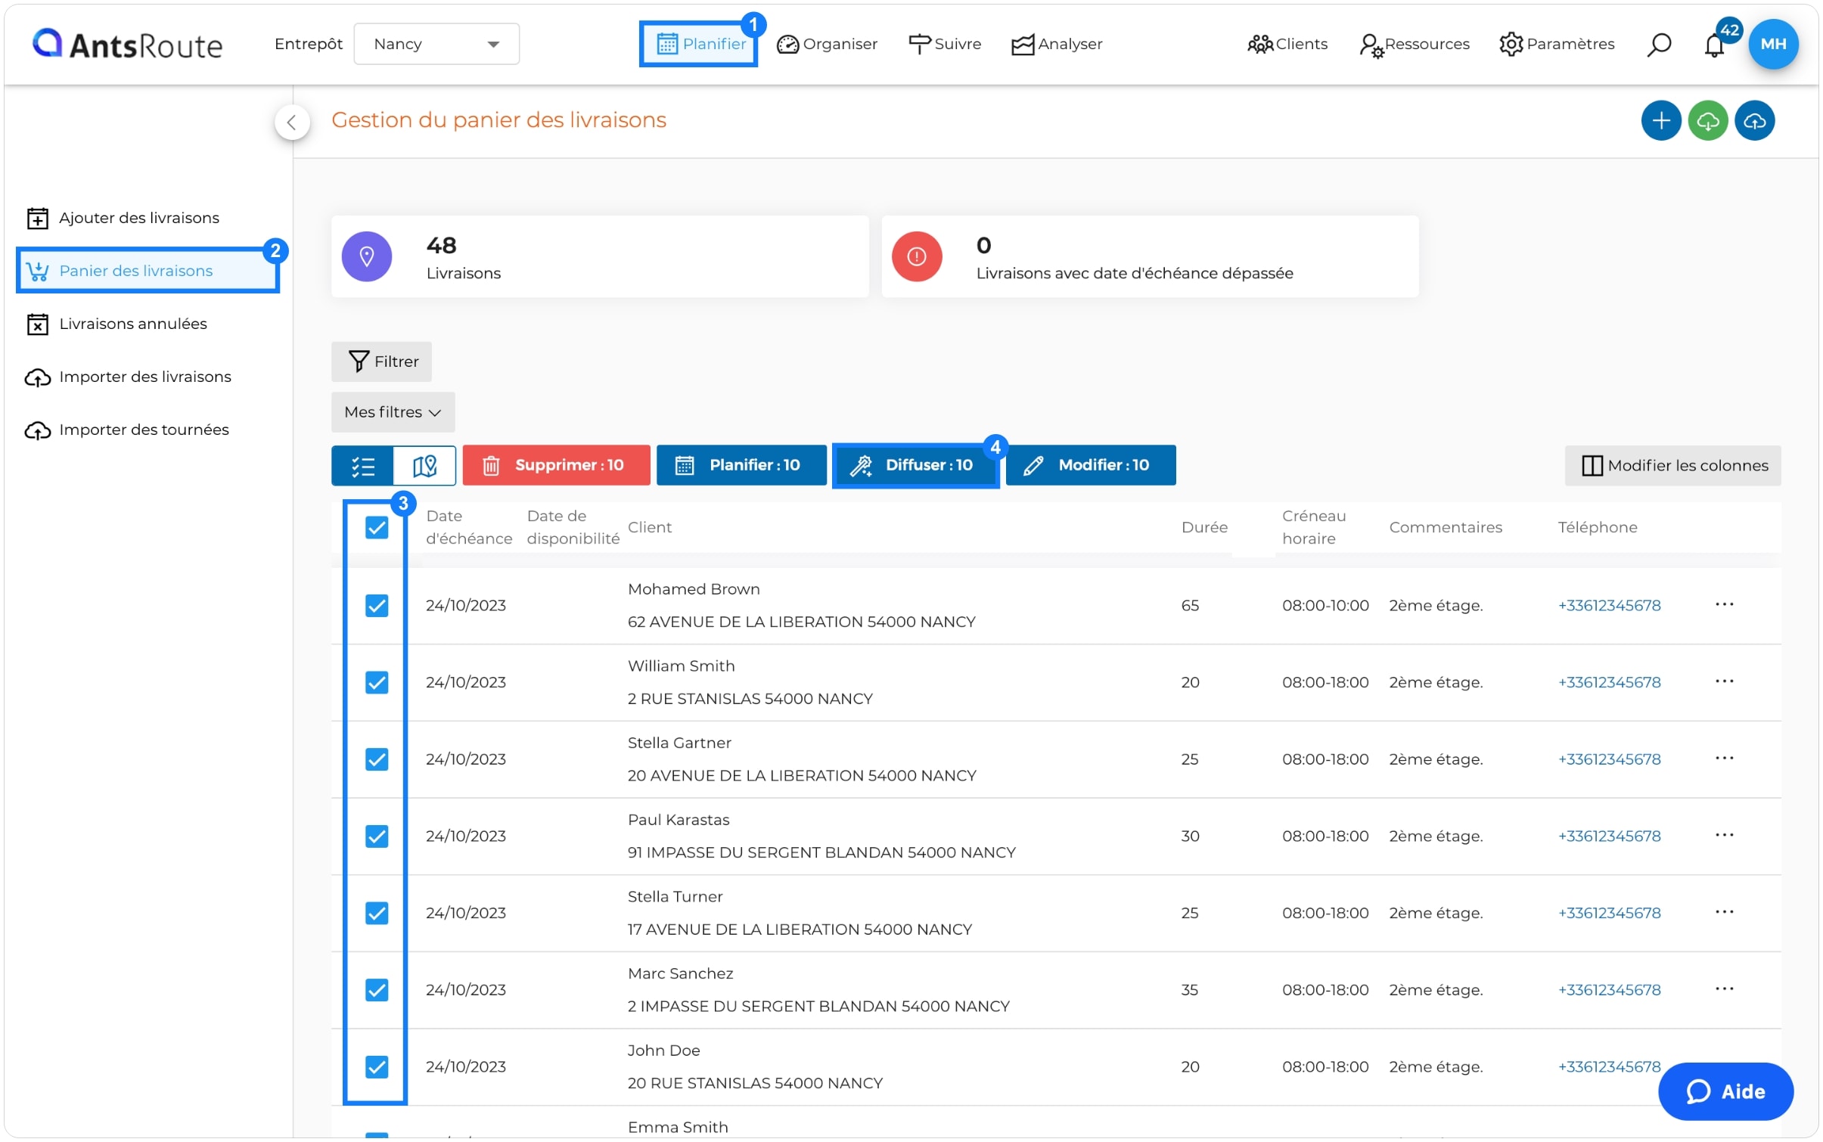Sort by Client column header

point(649,527)
